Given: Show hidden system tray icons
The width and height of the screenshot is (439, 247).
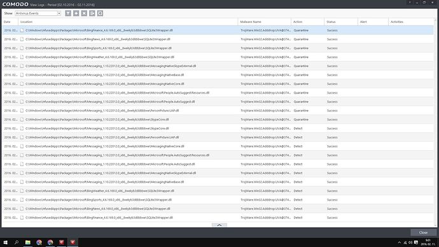Looking at the screenshot, I should click(400, 243).
